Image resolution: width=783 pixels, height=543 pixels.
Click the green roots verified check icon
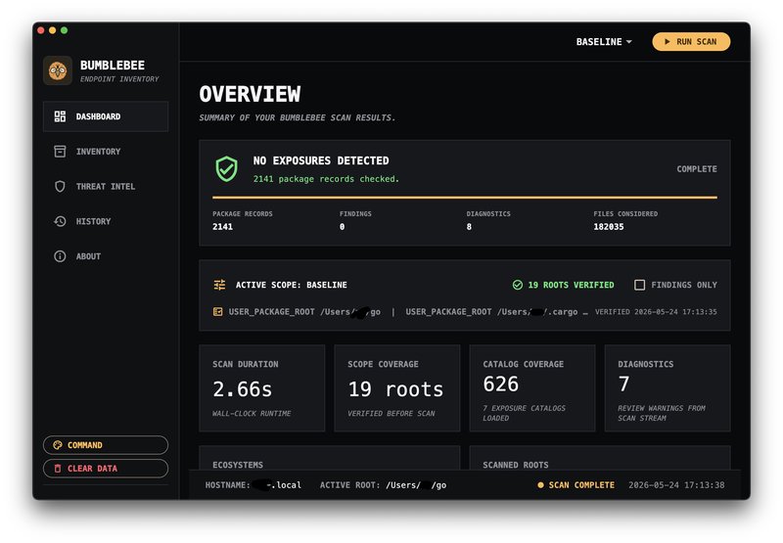tap(518, 285)
